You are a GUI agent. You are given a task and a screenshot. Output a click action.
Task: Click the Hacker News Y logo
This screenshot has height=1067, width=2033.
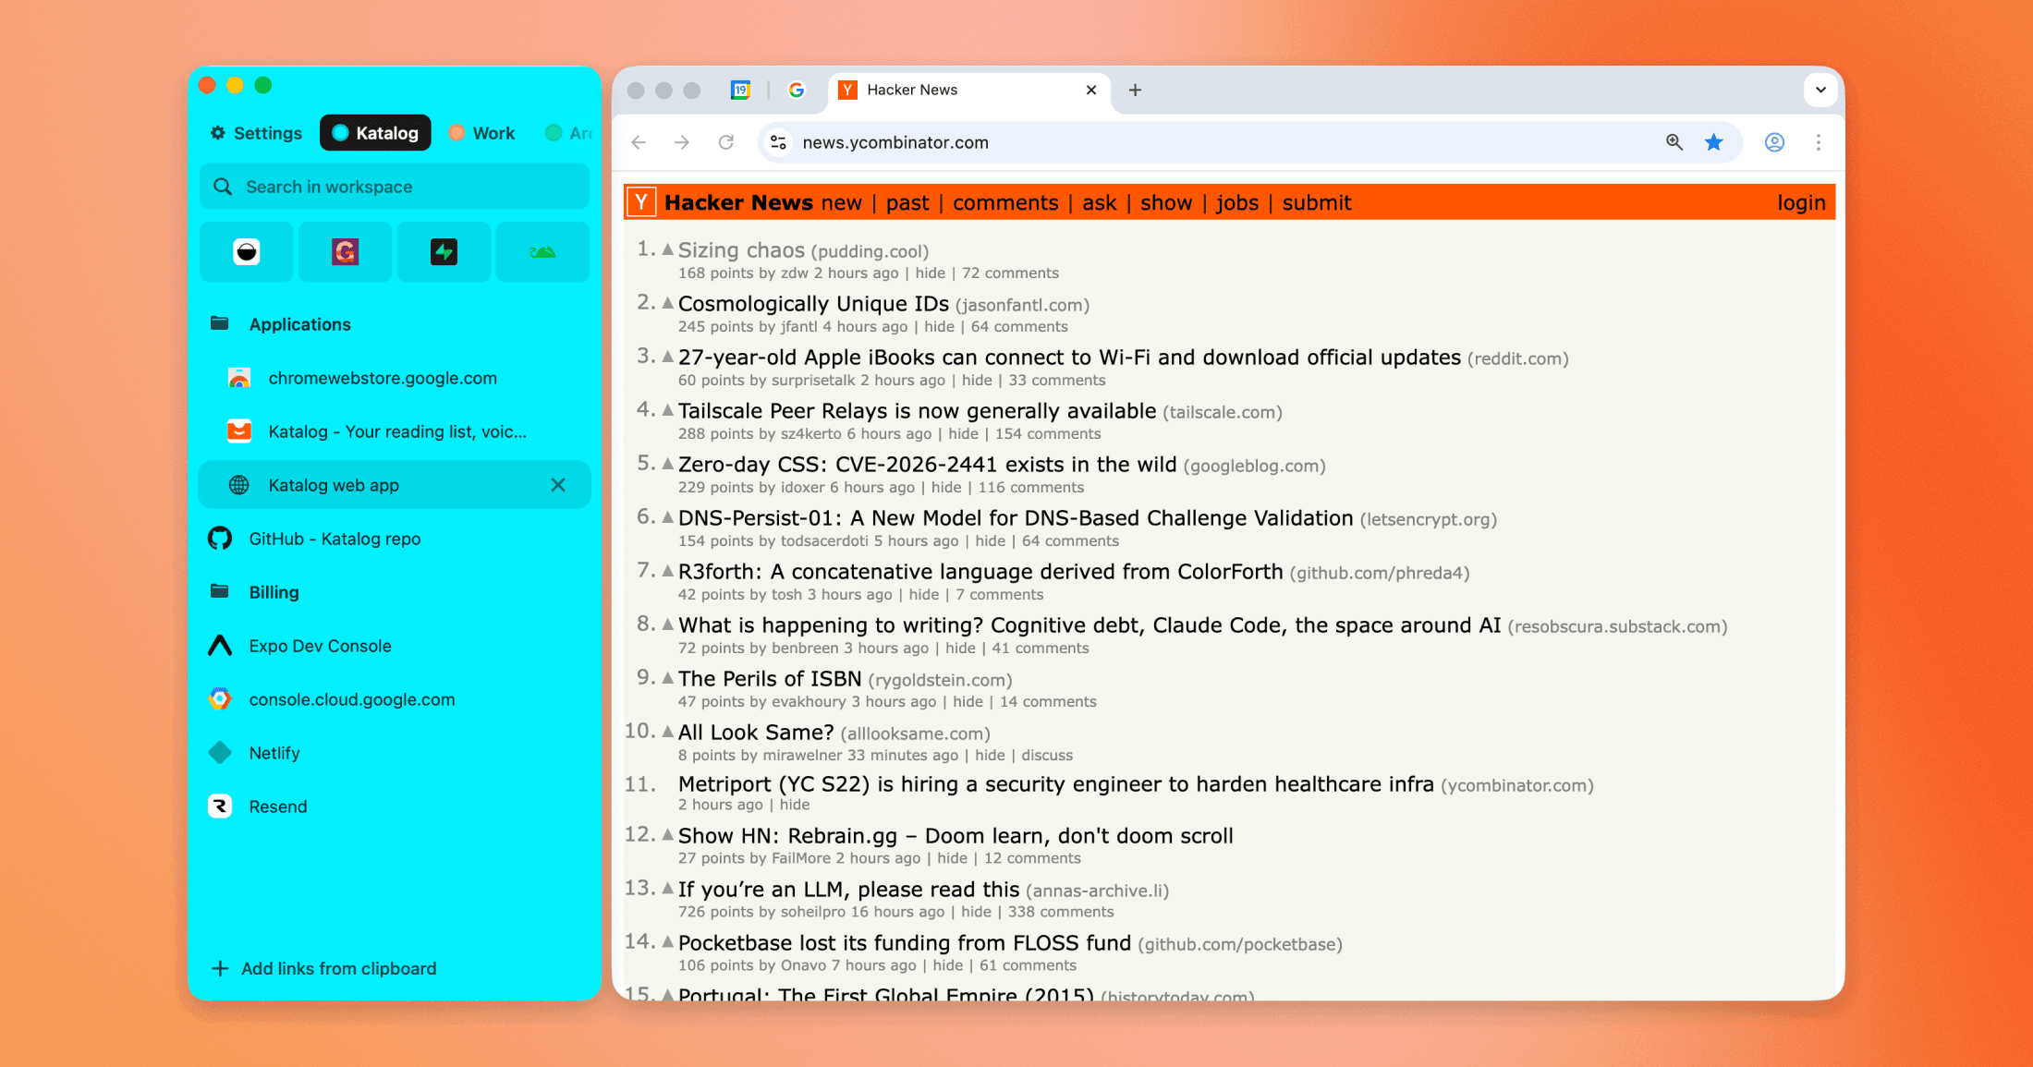pos(640,201)
